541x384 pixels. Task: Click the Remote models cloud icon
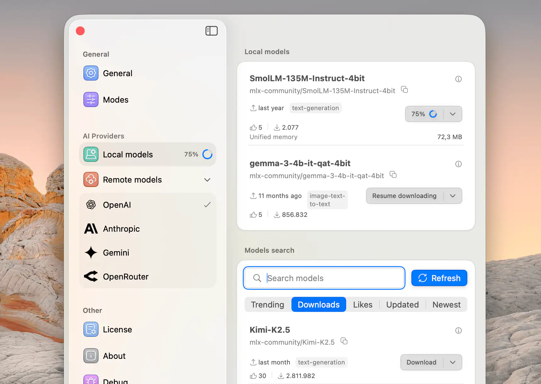coord(91,179)
